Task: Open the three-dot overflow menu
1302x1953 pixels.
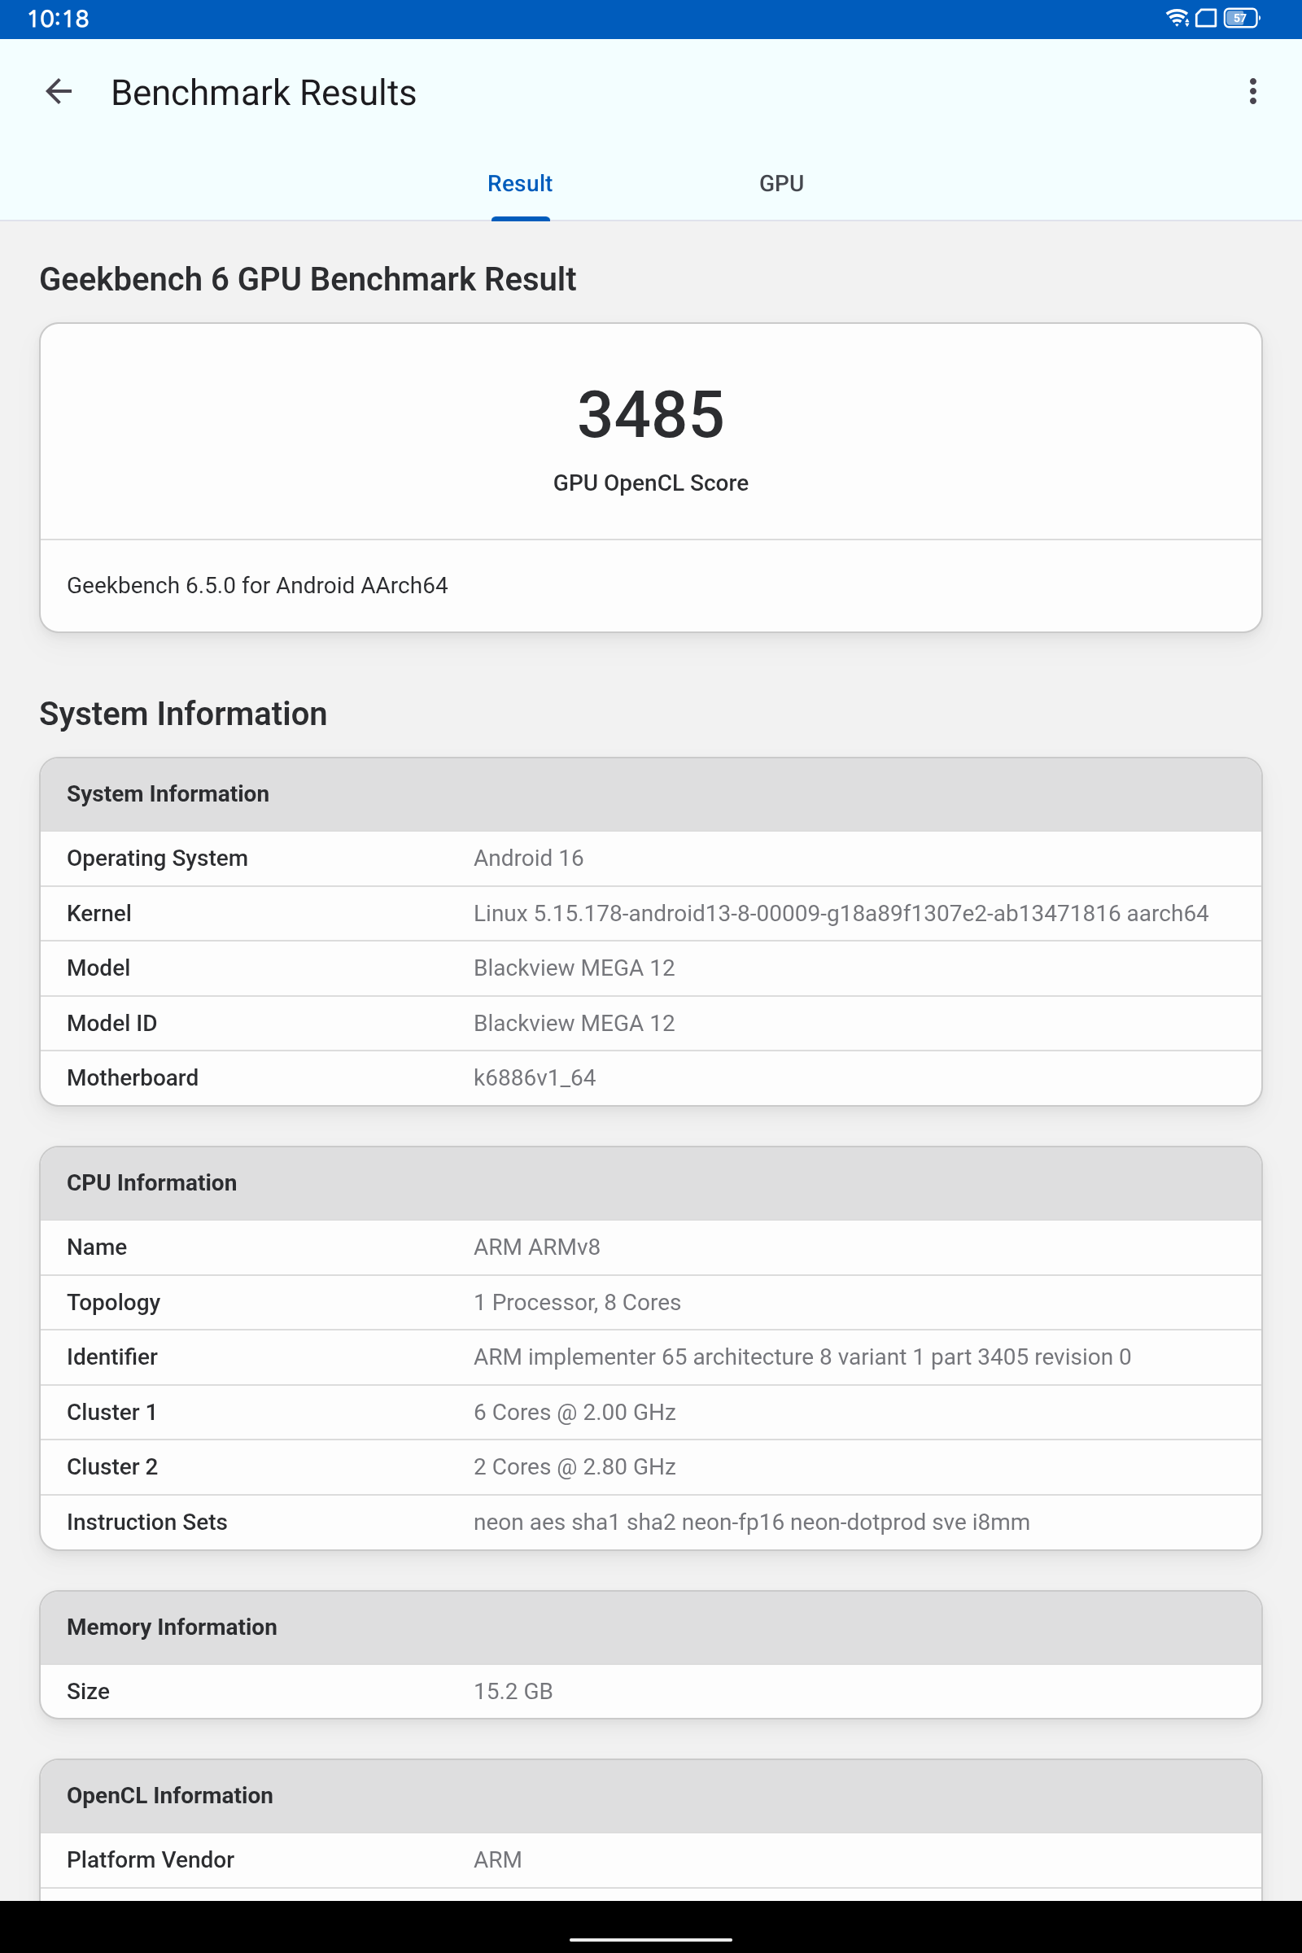Action: pos(1252,92)
